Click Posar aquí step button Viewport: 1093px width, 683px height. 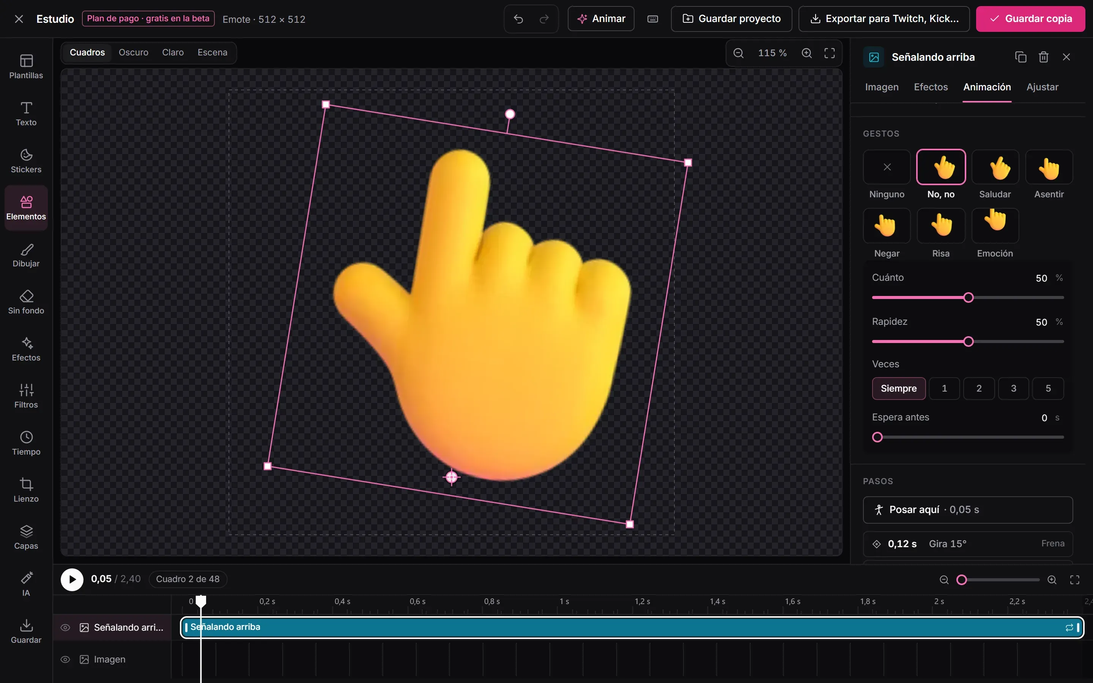[967, 510]
